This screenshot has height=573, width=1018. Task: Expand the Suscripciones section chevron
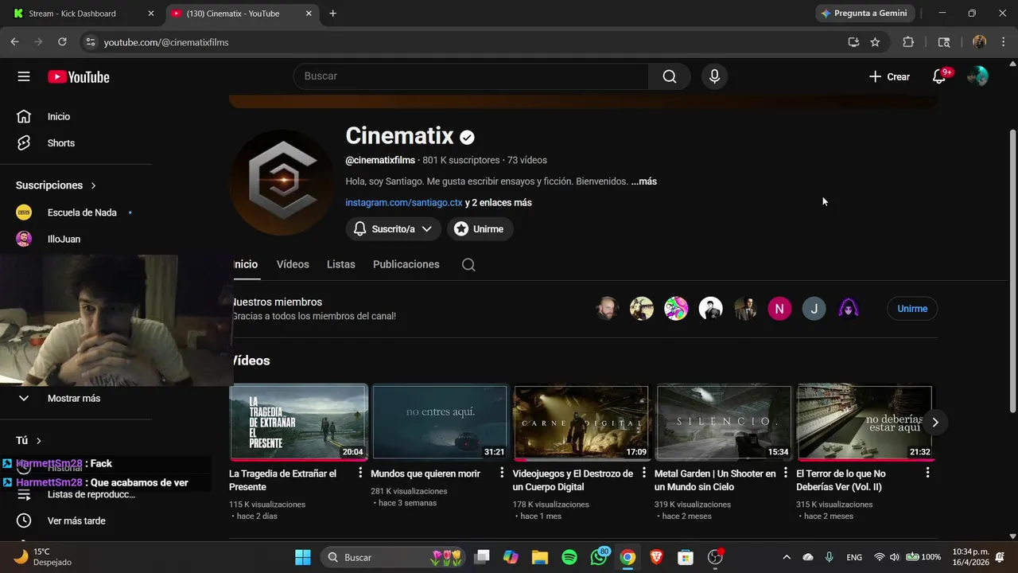click(93, 185)
